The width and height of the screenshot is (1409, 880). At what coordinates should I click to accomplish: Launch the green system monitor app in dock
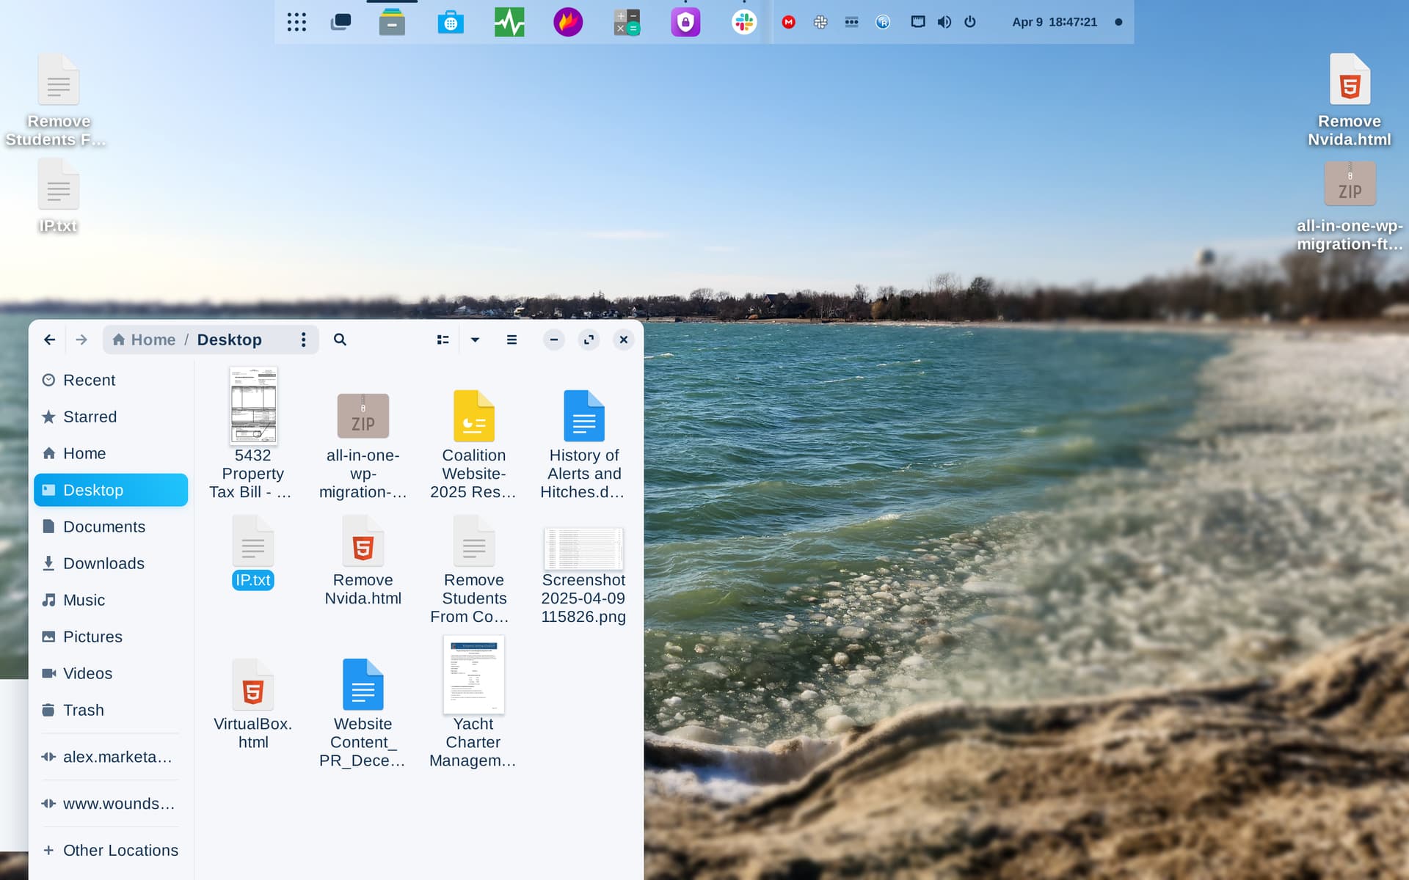pyautogui.click(x=509, y=22)
